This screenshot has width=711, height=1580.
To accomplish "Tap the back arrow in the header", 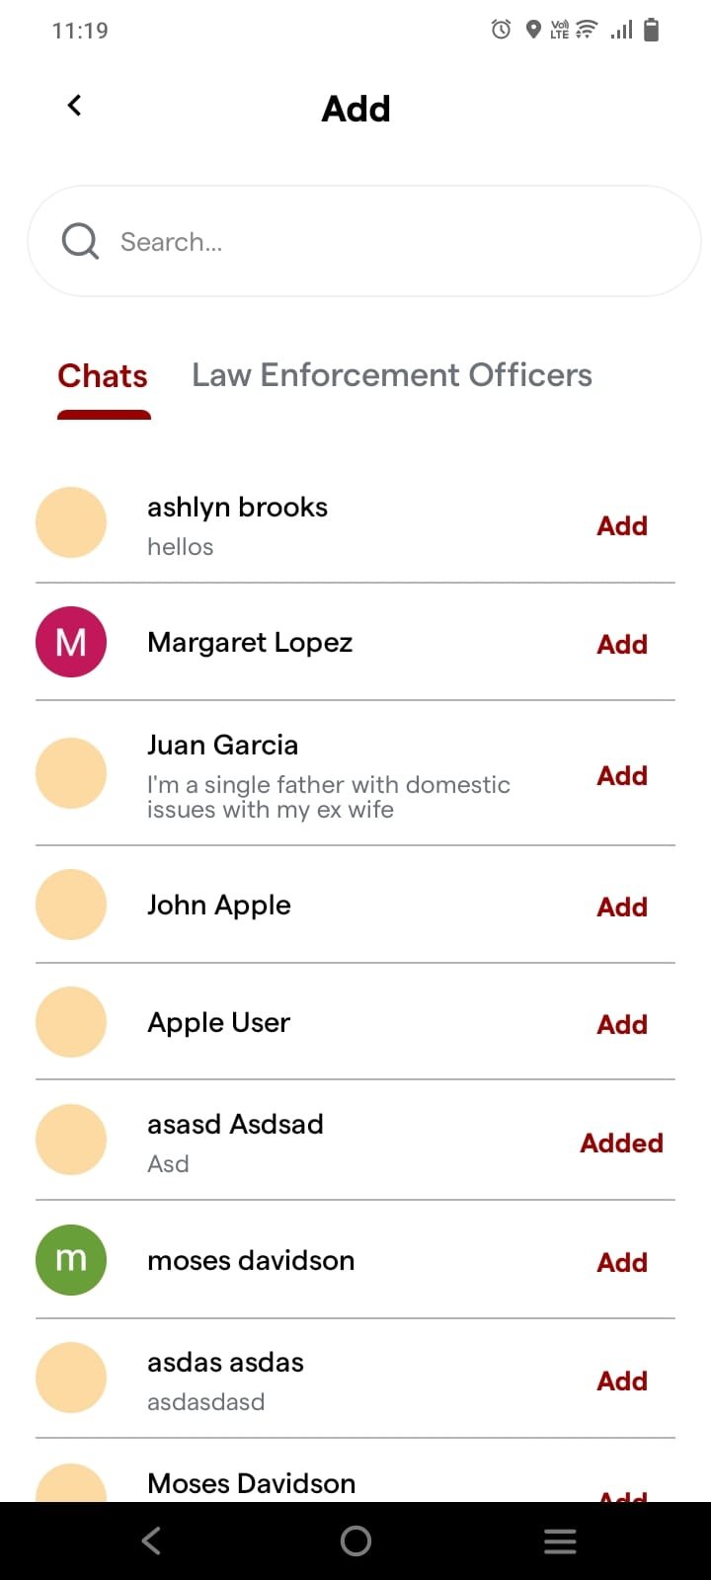I will (x=74, y=106).
